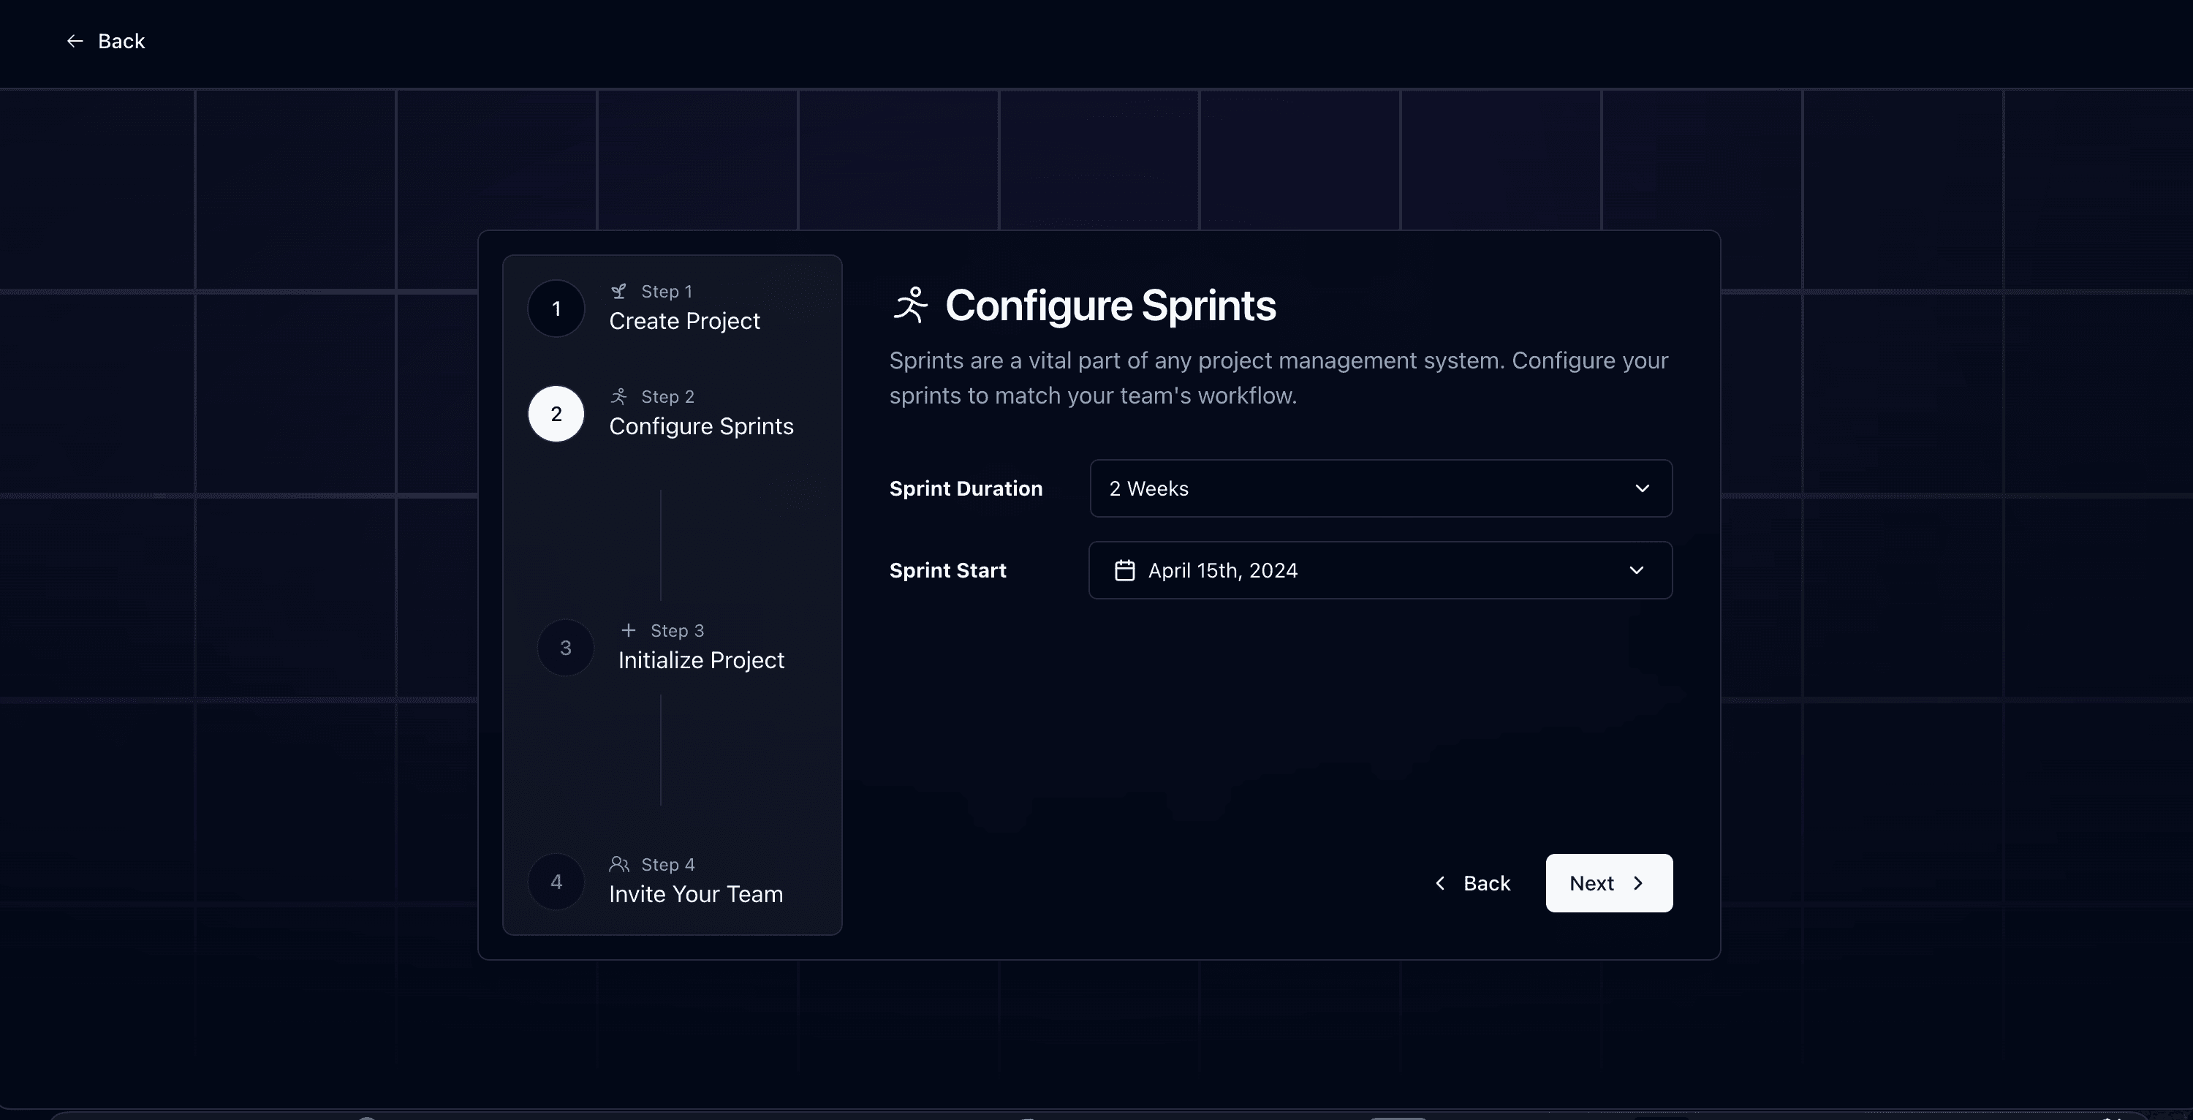2193x1120 pixels.
Task: Click the plus icon beside Step 3
Action: click(628, 630)
